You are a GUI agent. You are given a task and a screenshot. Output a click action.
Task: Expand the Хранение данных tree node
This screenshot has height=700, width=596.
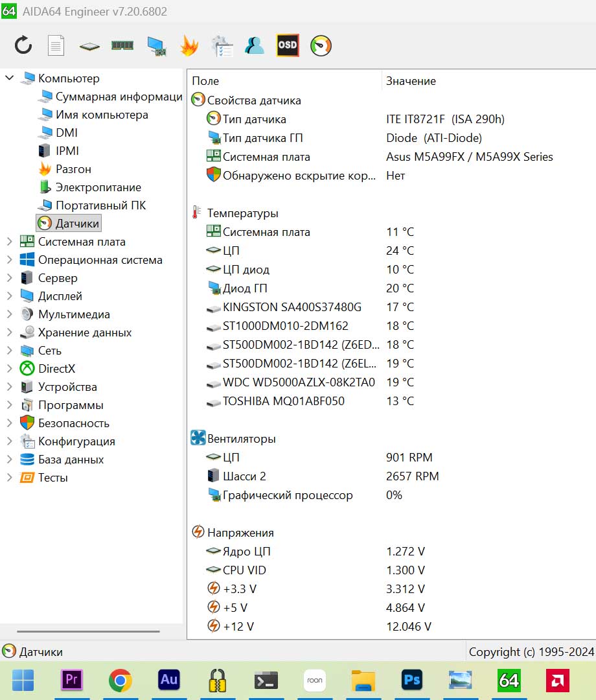click(9, 332)
